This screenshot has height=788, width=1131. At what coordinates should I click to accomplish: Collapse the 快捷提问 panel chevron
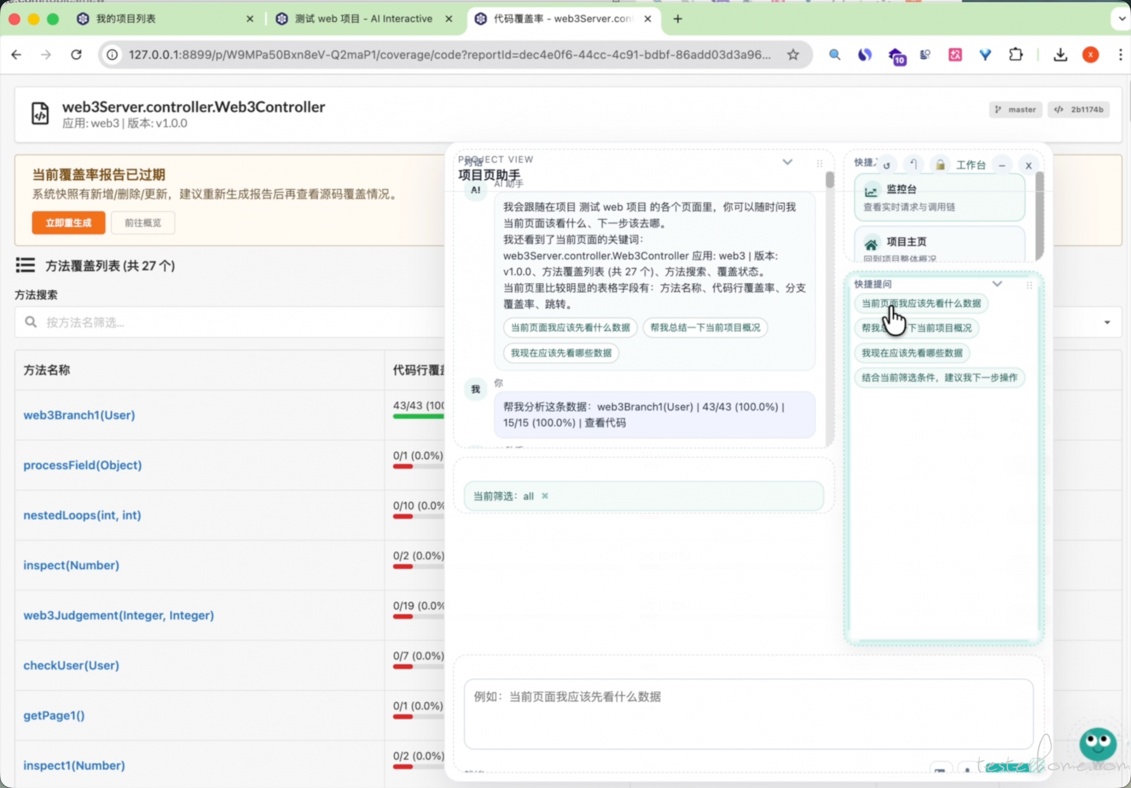(x=997, y=284)
